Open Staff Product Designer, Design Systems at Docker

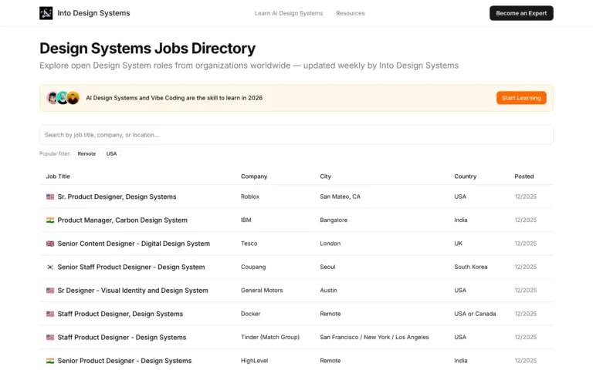coord(120,314)
